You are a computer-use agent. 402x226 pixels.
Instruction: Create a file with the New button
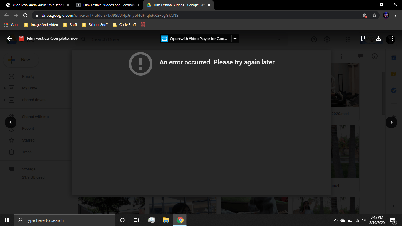coord(21,60)
